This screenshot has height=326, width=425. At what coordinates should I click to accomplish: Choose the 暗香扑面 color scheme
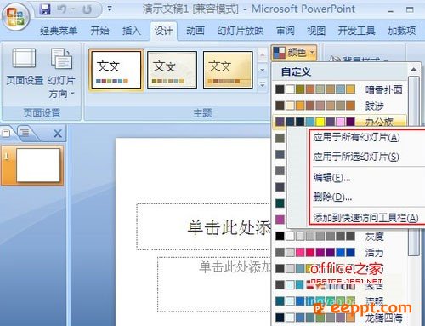pos(340,89)
